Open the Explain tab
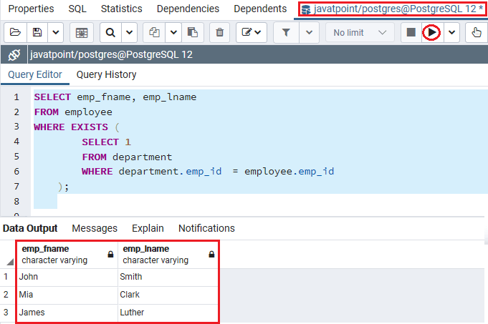488x324 pixels. [x=148, y=228]
